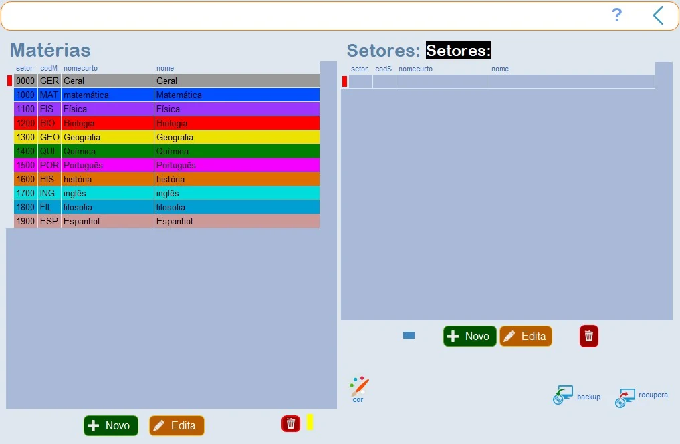Click the recupera restore icon

click(x=625, y=398)
